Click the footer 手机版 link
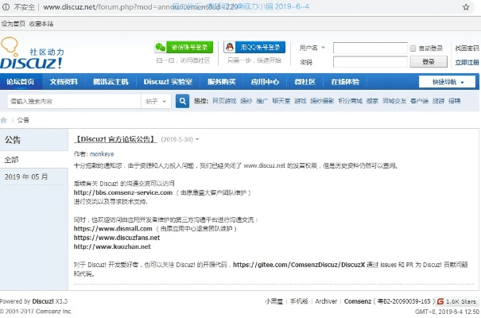The height and width of the screenshot is (318, 481). (x=299, y=301)
